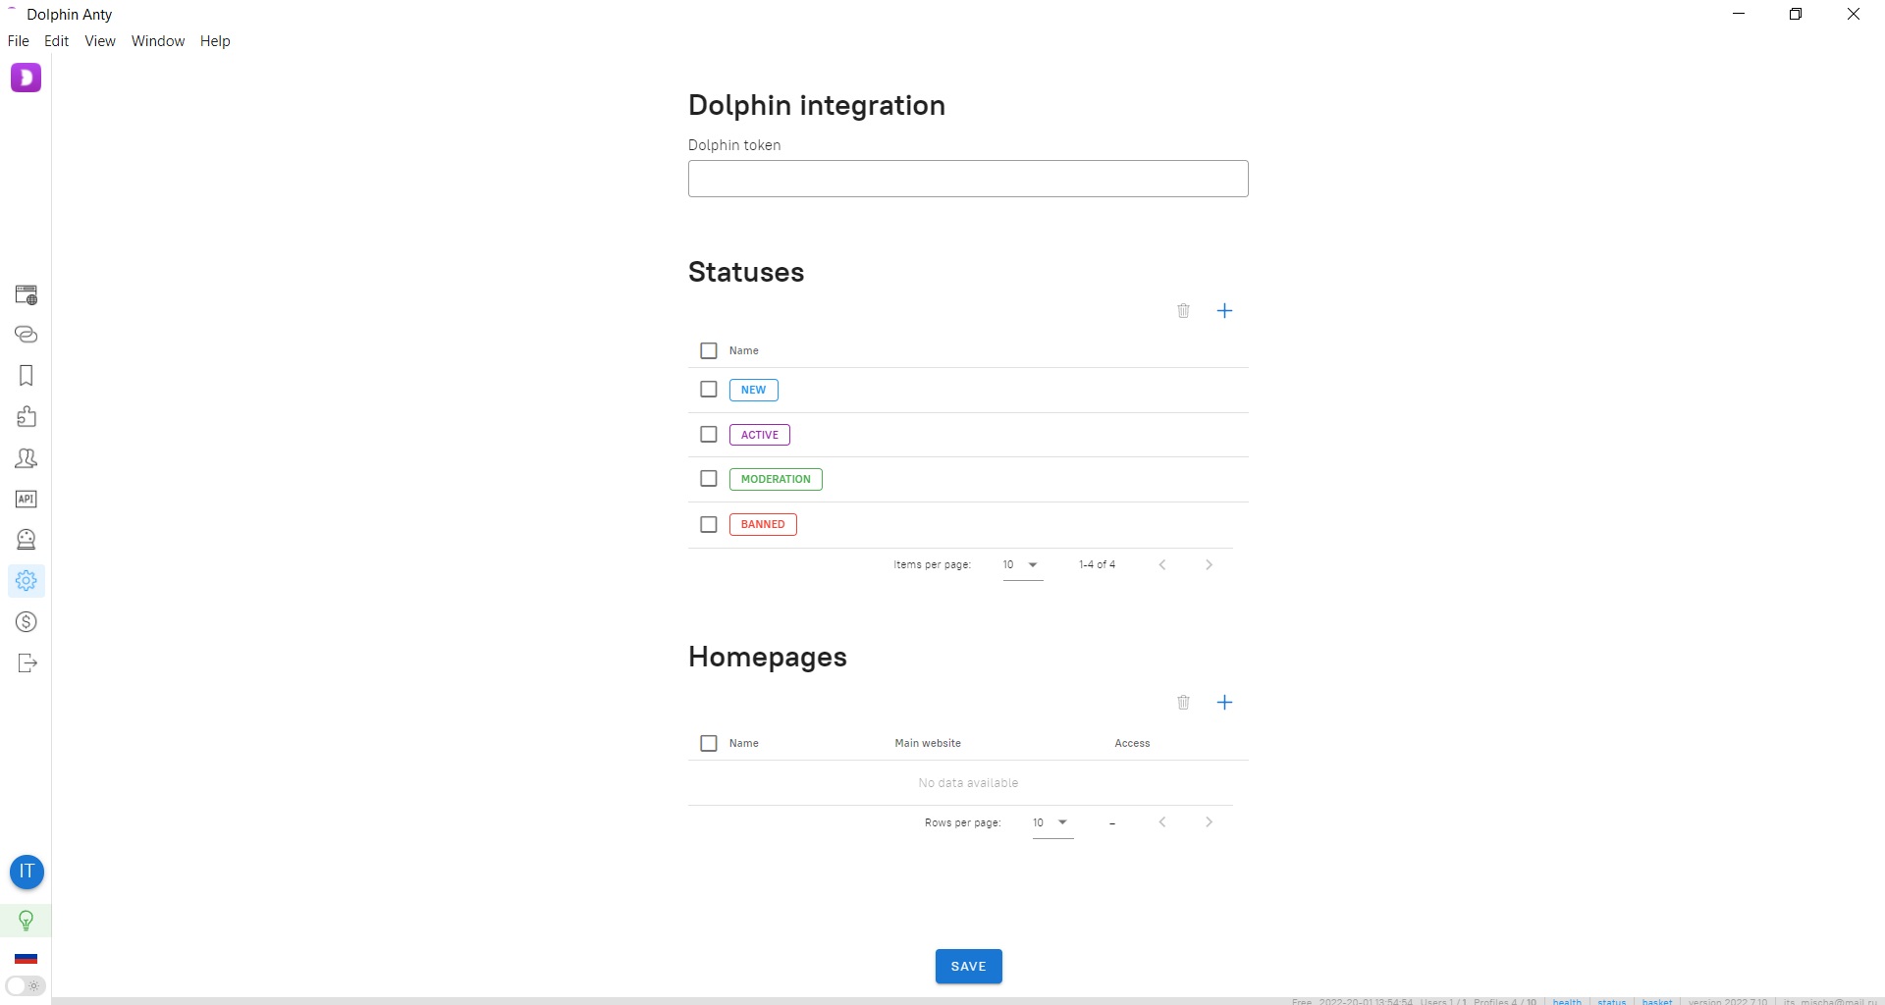
Task: Open the status link in status bar
Action: pyautogui.click(x=1611, y=1001)
